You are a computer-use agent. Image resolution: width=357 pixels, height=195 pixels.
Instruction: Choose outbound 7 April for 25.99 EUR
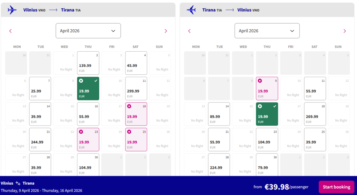[x=40, y=89]
